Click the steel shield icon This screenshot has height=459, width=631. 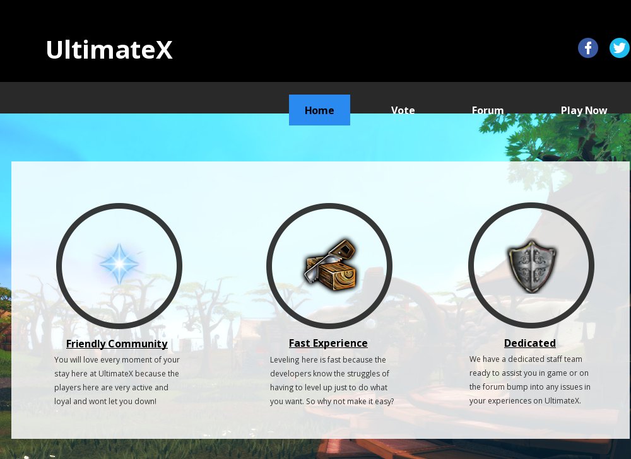532,265
